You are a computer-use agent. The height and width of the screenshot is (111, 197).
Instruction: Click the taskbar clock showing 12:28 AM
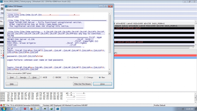point(190,109)
